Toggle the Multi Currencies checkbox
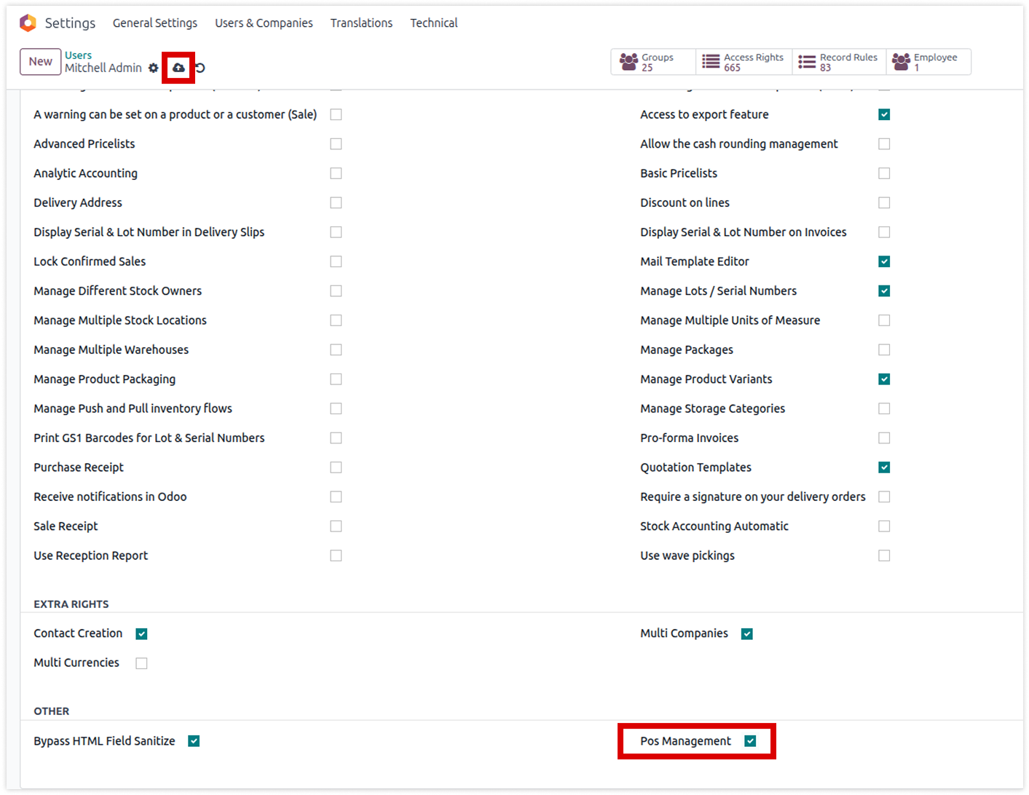The height and width of the screenshot is (795, 1029). (x=141, y=663)
